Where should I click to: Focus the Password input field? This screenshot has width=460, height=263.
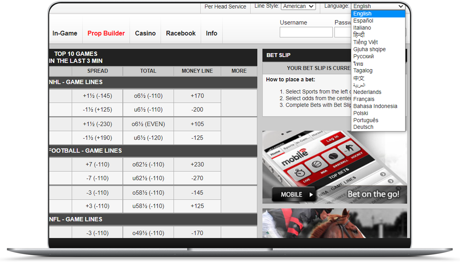(x=343, y=32)
